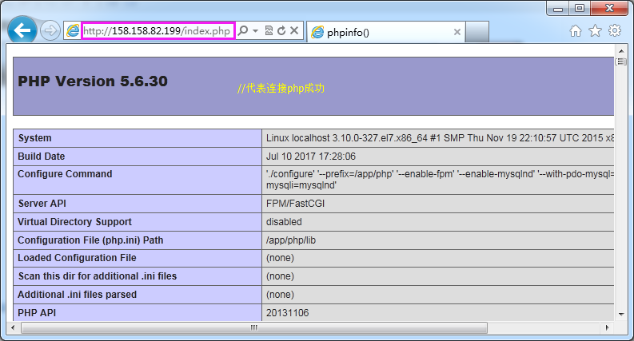Click the search magnifier icon in address bar
The width and height of the screenshot is (634, 341).
pyautogui.click(x=243, y=30)
